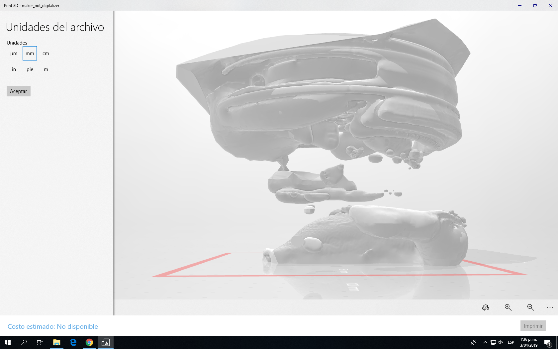Select the µm unit option
This screenshot has height=349, width=558.
[14, 54]
